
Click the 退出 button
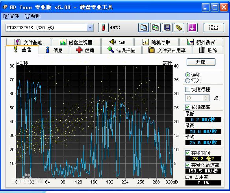point(214,28)
